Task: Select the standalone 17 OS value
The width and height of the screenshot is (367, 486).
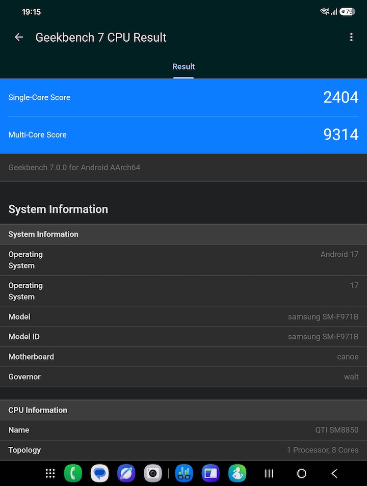Action: [354, 285]
